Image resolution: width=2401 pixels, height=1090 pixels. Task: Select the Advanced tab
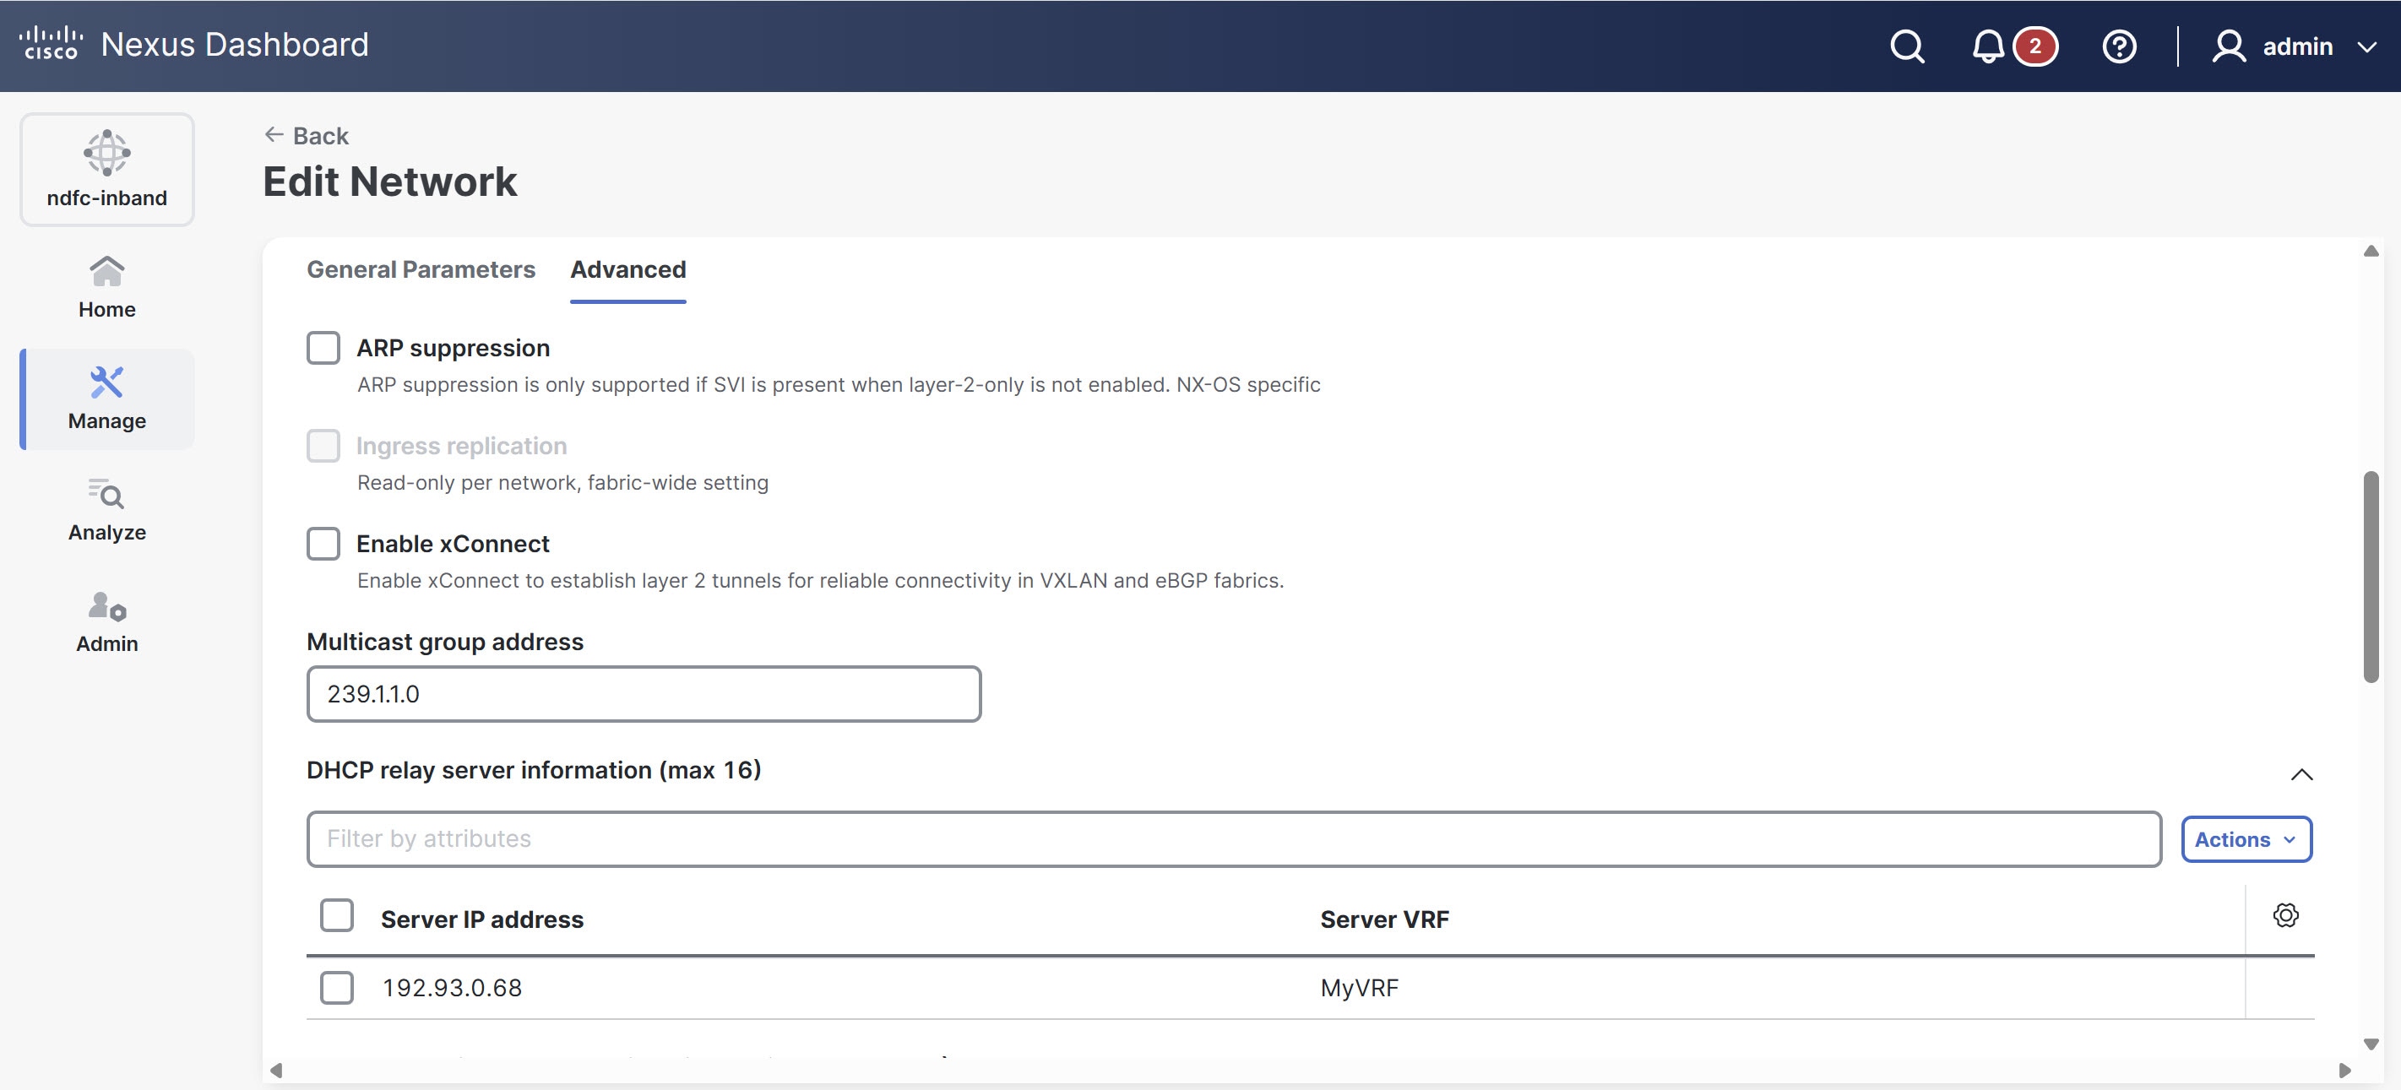628,269
